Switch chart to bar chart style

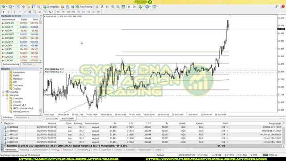(x=97, y=7)
